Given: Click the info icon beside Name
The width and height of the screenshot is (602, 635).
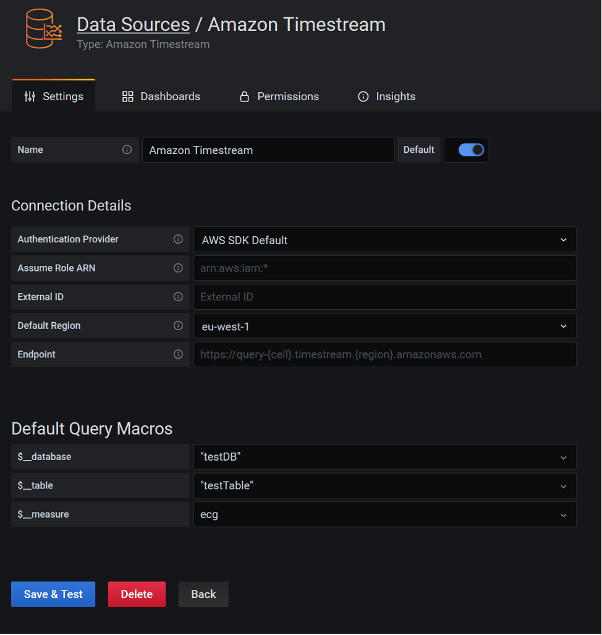Looking at the screenshot, I should coord(127,150).
